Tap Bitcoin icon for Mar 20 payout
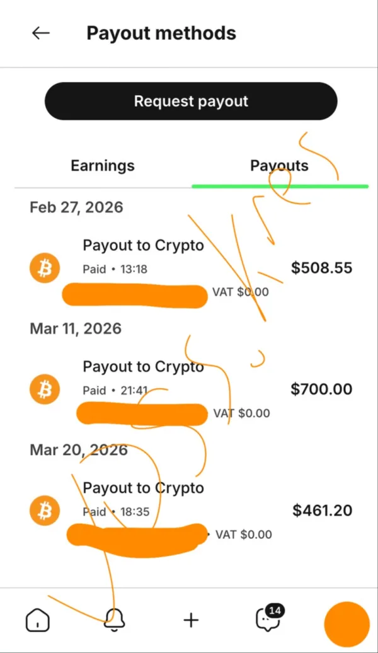Image resolution: width=378 pixels, height=653 pixels. 44,511
